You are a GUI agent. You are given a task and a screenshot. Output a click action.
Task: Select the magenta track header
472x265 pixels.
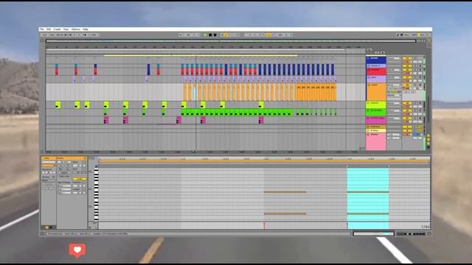coord(376,120)
